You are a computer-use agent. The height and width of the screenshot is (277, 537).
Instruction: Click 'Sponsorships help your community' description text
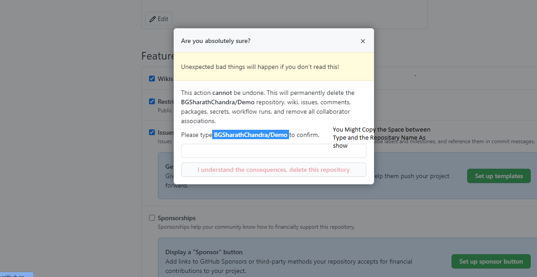pos(256,227)
